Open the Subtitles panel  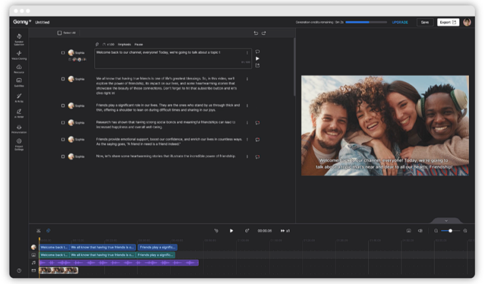pyautogui.click(x=19, y=82)
